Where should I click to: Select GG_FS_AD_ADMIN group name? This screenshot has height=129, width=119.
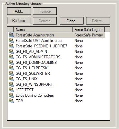coord(31,52)
